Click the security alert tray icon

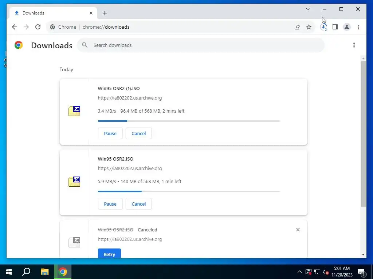click(309, 272)
